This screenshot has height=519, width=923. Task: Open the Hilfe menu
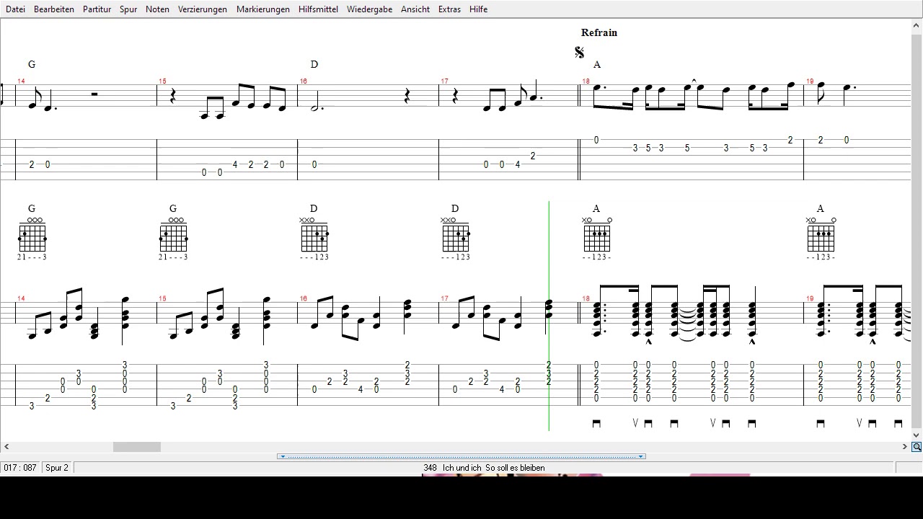478,9
